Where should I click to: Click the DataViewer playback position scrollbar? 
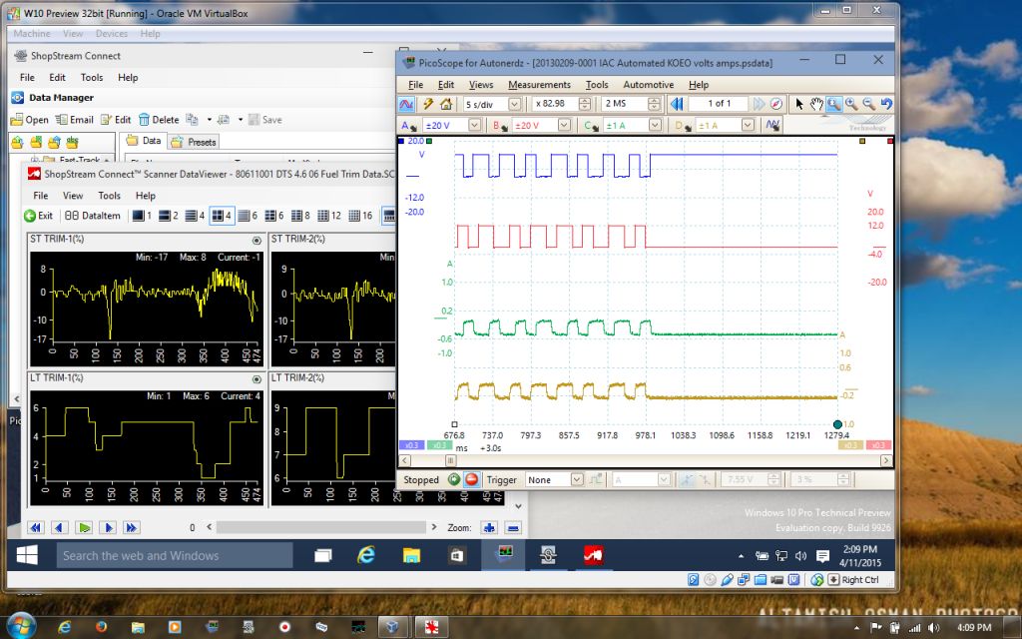[x=321, y=527]
